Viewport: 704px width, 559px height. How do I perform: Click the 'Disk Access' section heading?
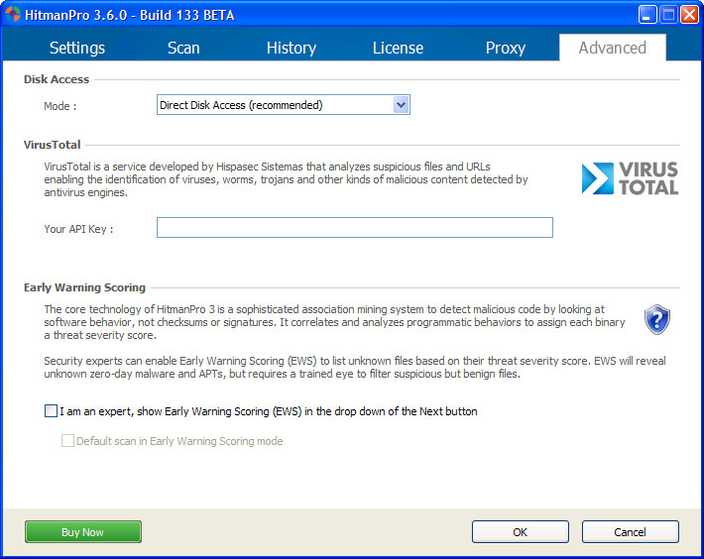(57, 79)
